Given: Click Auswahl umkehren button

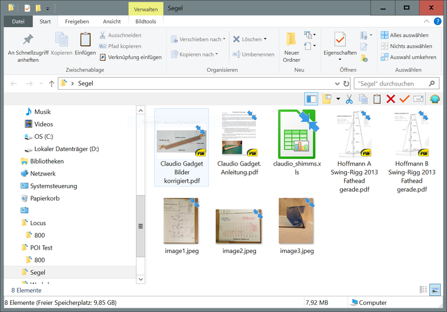Looking at the screenshot, I should coord(408,57).
